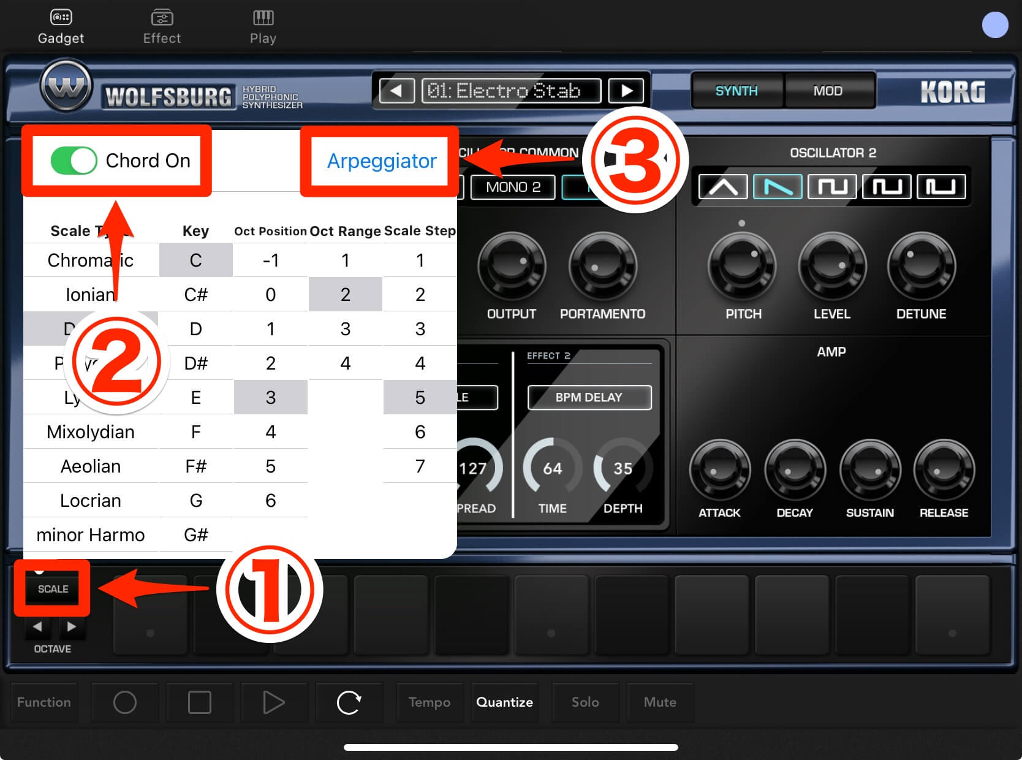Select medium pulse waveform for Oscillator 2

pyautogui.click(x=887, y=187)
